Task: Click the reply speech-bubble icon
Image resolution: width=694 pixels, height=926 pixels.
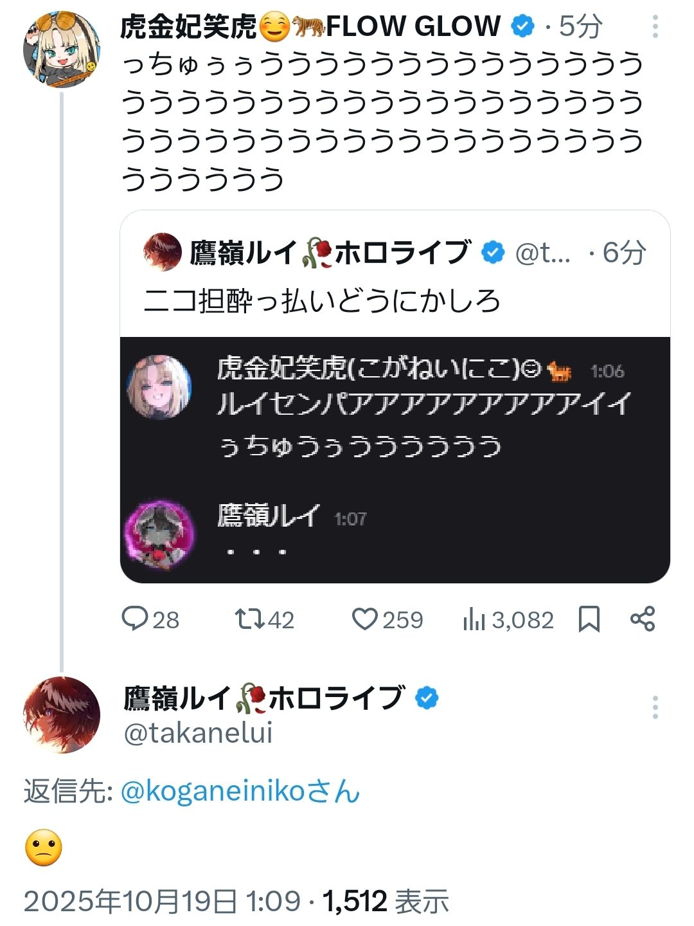Action: (x=135, y=619)
